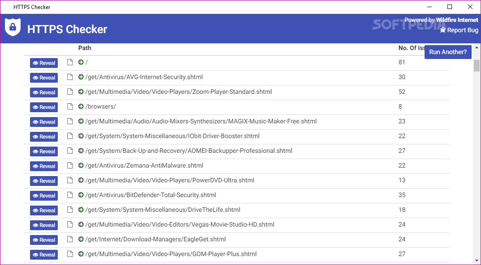The image size is (481, 265).
Task: Click the green arrow for AOMEI-Backupper-Professional.shtml
Action: pos(81,150)
